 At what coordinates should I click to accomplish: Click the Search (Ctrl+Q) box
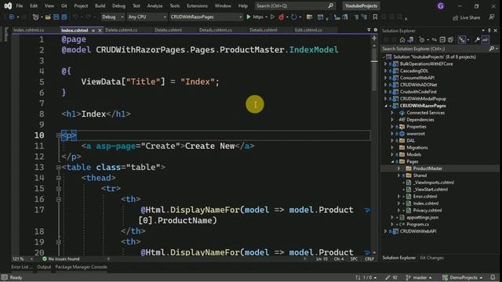click(x=295, y=5)
